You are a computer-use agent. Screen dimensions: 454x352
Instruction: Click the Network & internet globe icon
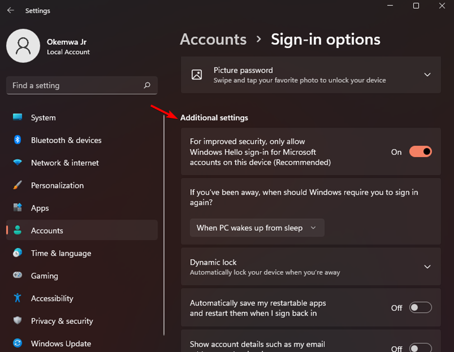click(x=18, y=163)
